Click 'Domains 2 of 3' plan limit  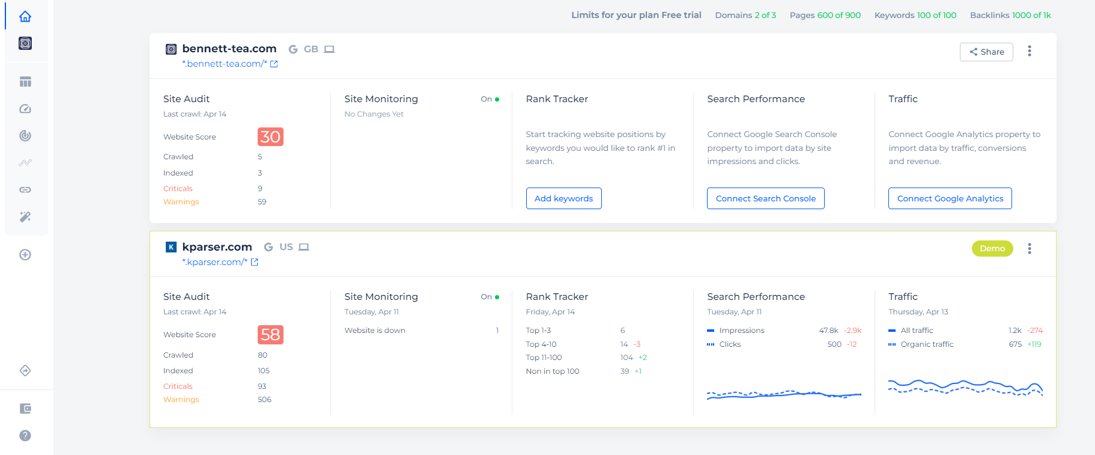[x=745, y=15]
